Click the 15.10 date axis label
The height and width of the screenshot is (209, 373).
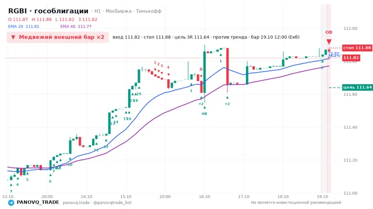(126, 197)
